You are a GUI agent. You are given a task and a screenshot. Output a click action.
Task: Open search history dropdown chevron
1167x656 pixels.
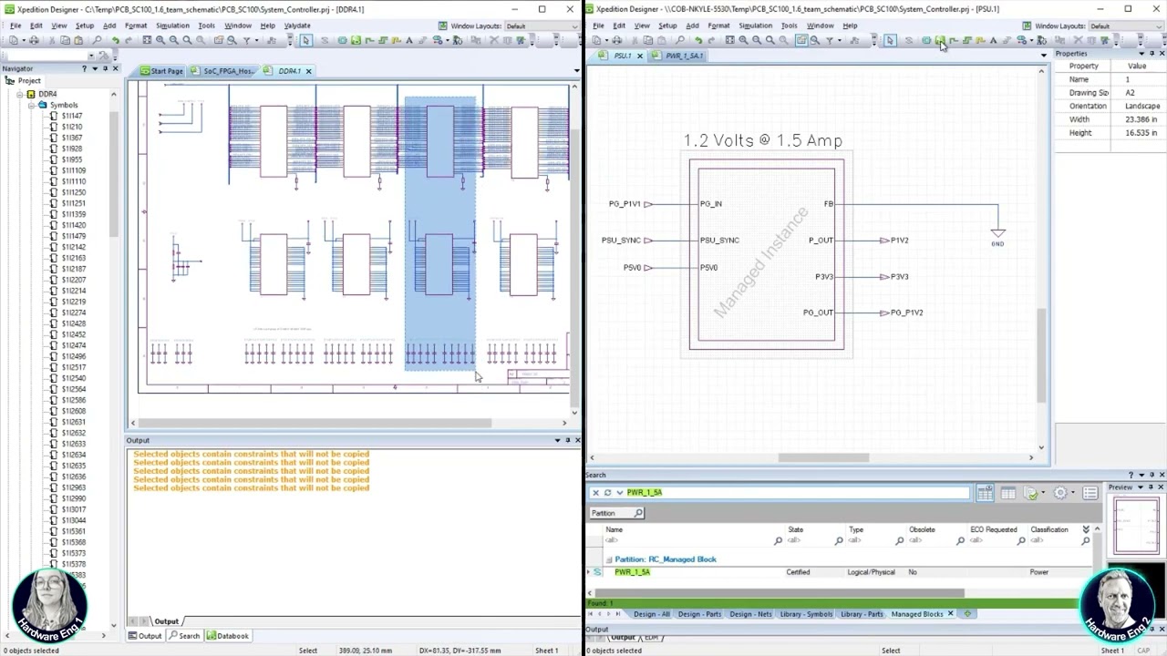[x=619, y=492]
